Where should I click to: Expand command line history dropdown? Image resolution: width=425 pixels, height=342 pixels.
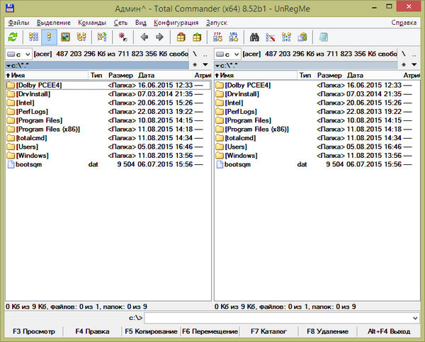point(415,318)
